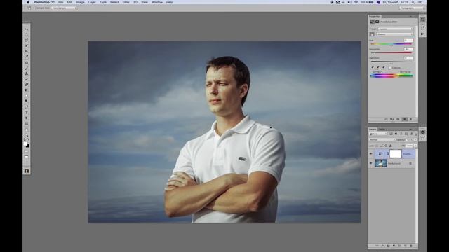Click the Hue slider track
The height and width of the screenshot is (252, 449).
click(x=391, y=44)
